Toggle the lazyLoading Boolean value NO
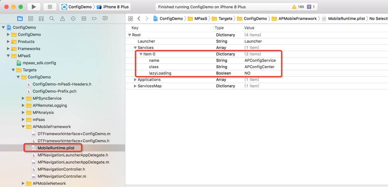 coord(247,73)
